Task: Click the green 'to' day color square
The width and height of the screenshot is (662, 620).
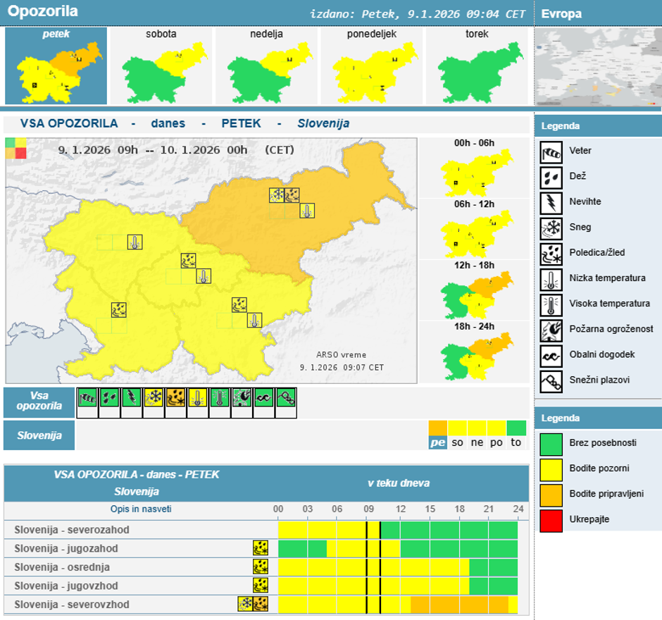Action: pyautogui.click(x=516, y=428)
